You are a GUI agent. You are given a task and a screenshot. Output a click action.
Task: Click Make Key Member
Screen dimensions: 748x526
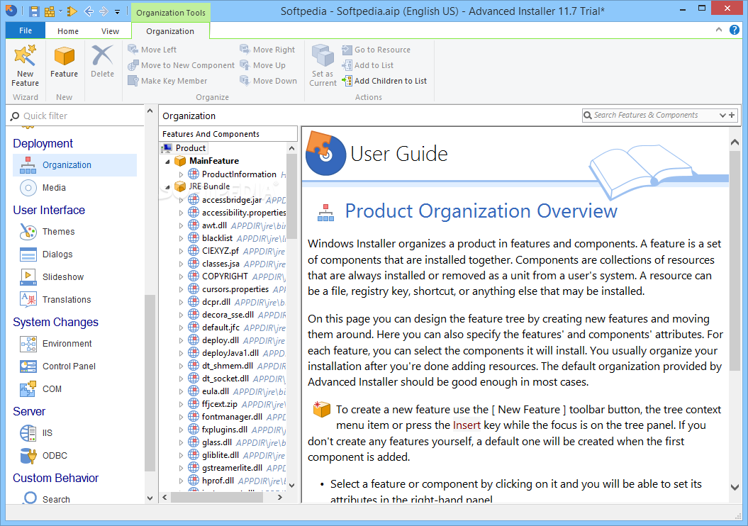click(167, 81)
